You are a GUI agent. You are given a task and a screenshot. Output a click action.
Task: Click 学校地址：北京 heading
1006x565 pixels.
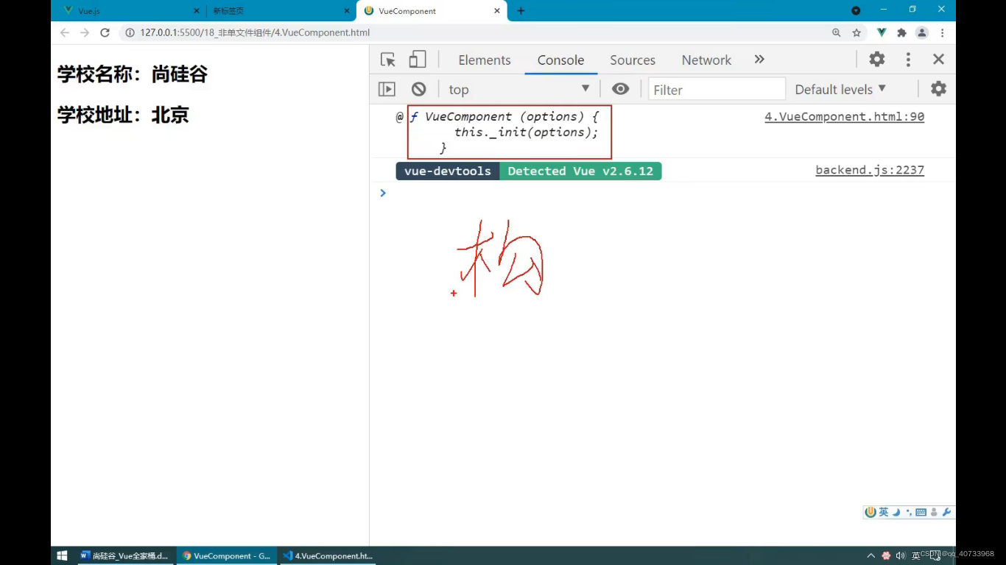[x=123, y=115]
